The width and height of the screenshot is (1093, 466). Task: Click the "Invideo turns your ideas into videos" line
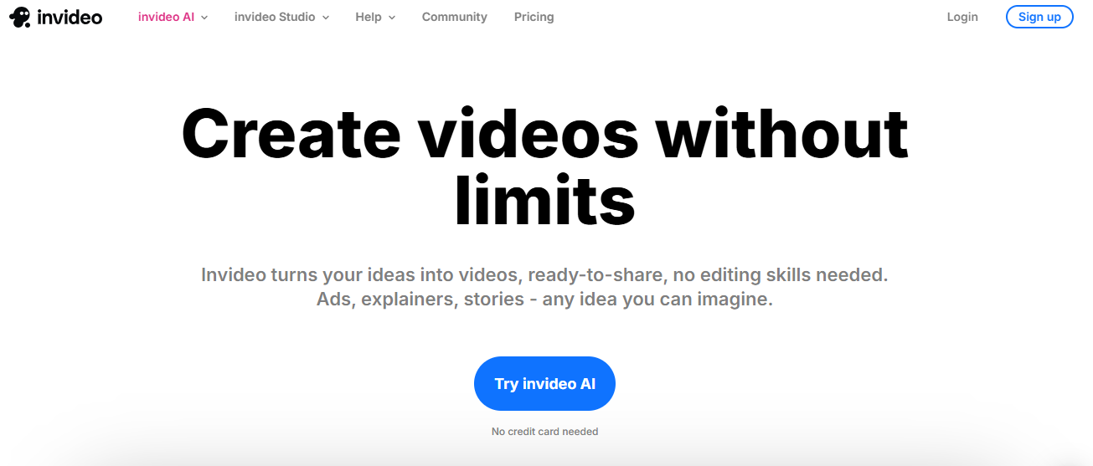click(544, 274)
